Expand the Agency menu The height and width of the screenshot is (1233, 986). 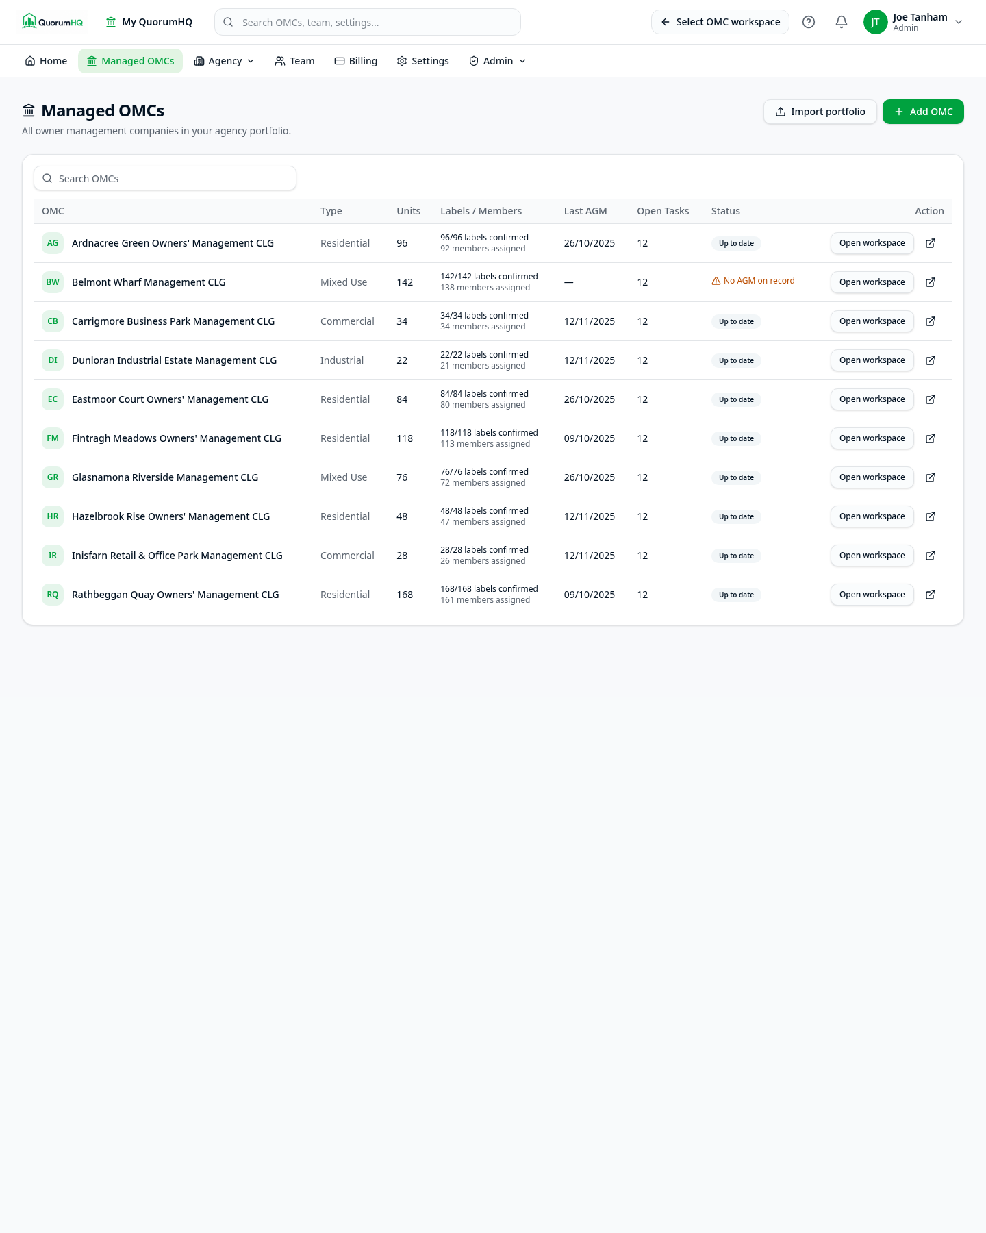[224, 61]
